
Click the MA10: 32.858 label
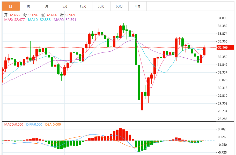(x=39, y=20)
